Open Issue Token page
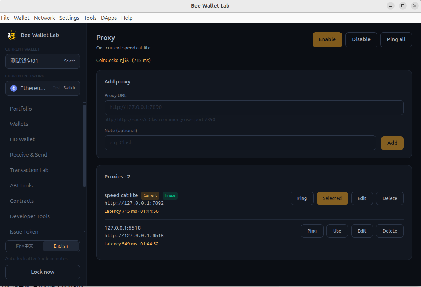The height and width of the screenshot is (287, 421). coord(24,231)
